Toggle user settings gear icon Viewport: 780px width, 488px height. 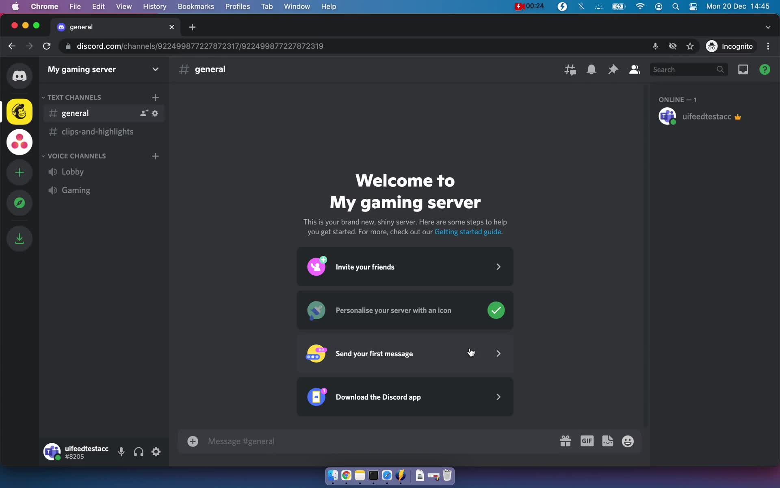coord(156,452)
